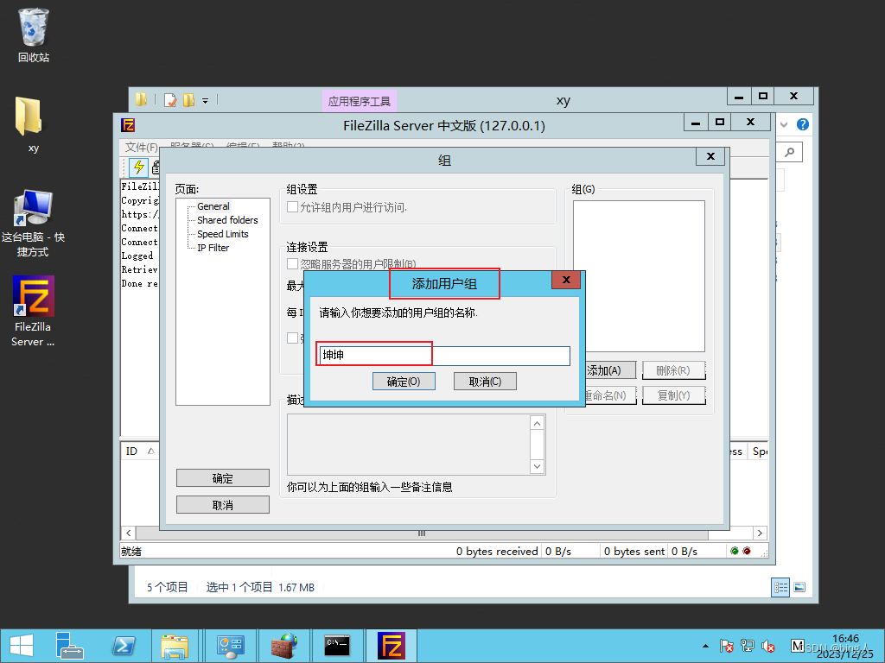Click the input method M tray icon
This screenshot has width=885, height=663.
(x=797, y=646)
